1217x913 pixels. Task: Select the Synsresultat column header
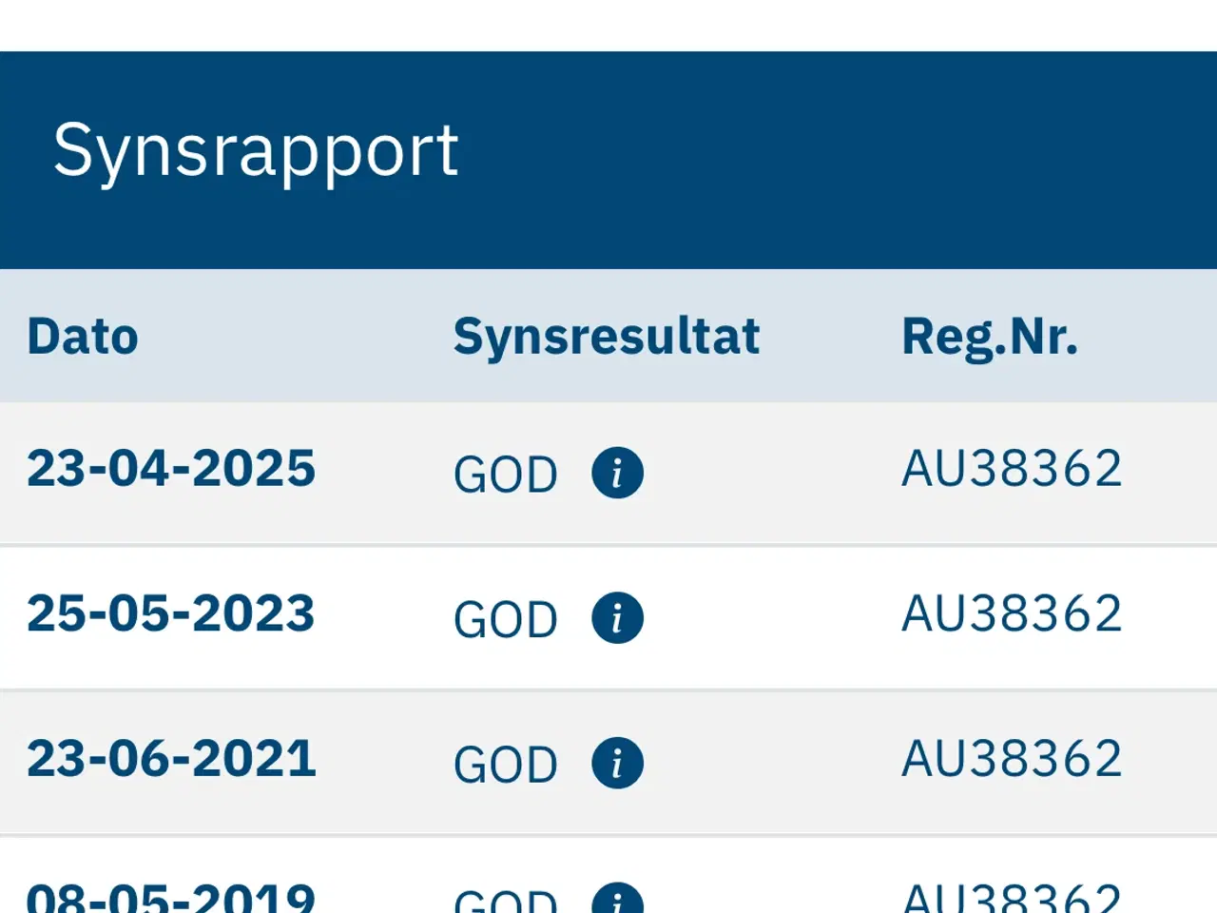(x=607, y=337)
